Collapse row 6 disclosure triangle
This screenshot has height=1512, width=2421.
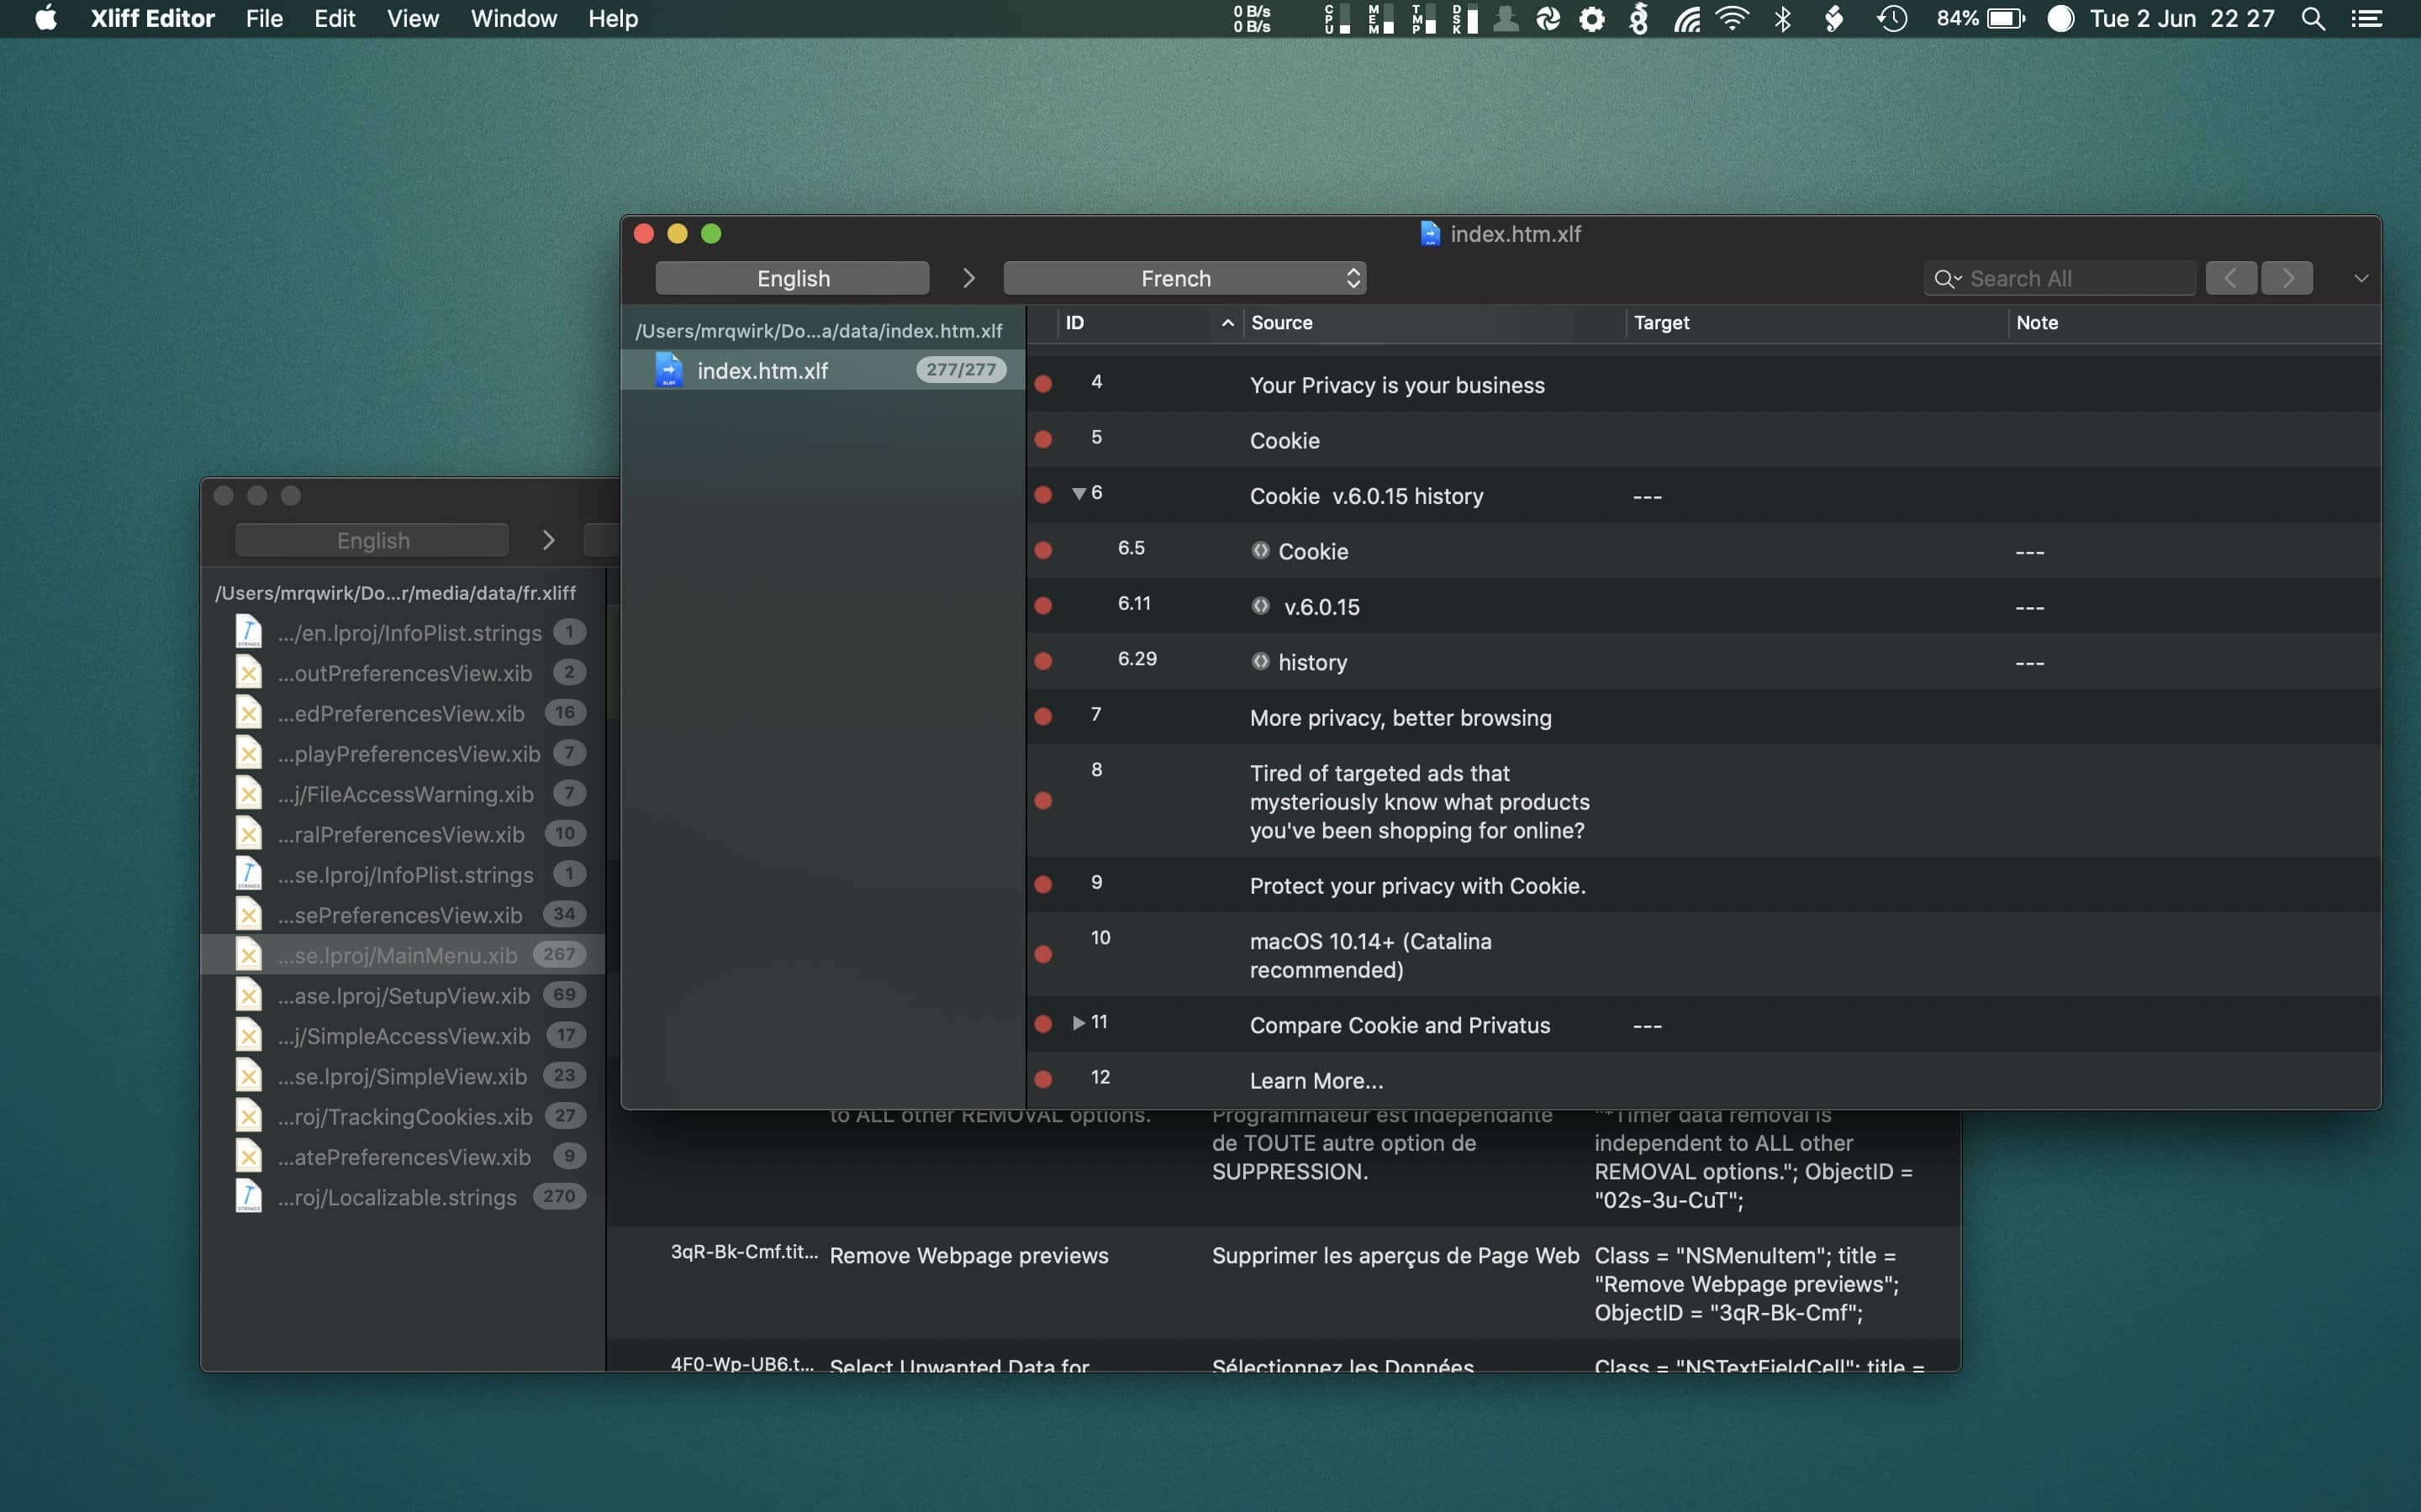[x=1079, y=493]
